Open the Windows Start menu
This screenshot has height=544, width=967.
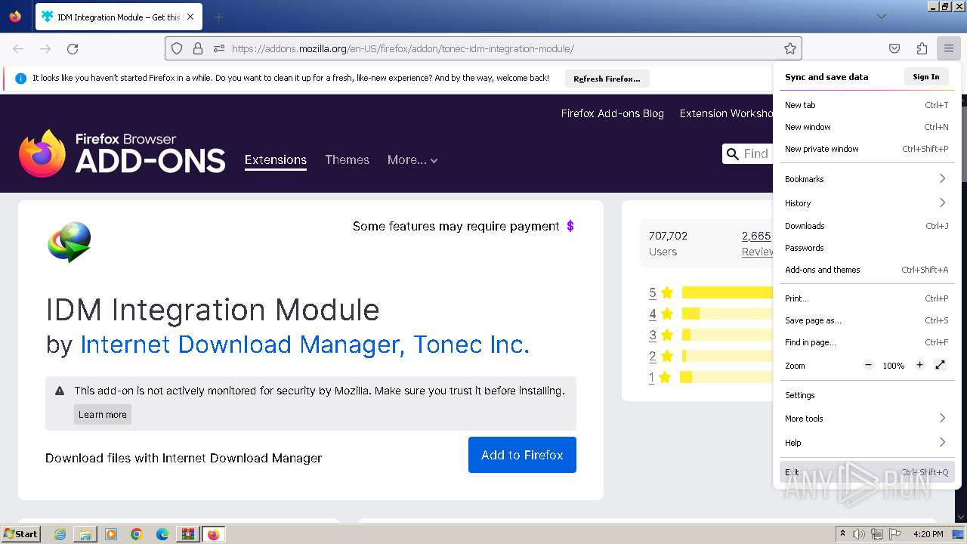[x=21, y=534]
